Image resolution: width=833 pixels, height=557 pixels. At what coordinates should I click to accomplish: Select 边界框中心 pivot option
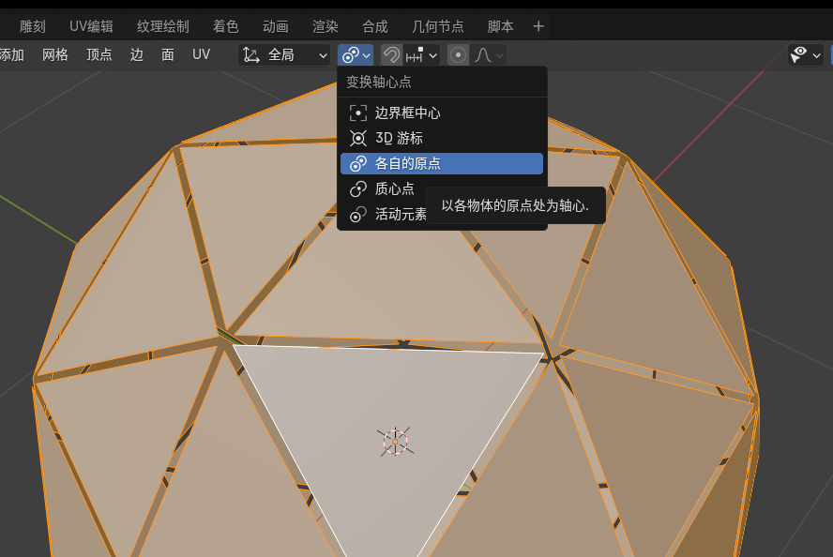(x=442, y=113)
